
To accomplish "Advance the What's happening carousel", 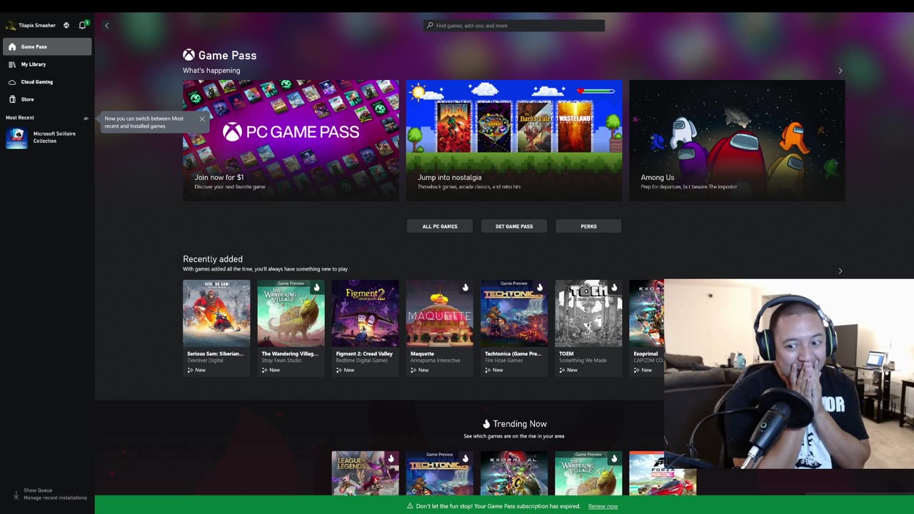I will click(x=840, y=71).
